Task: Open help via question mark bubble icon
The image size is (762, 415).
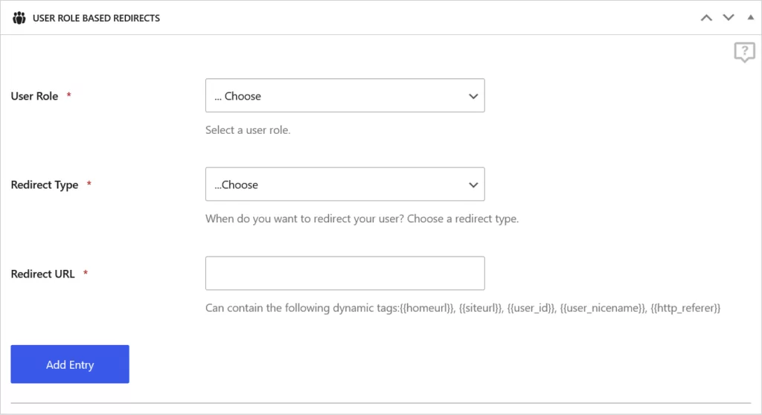Action: click(744, 52)
